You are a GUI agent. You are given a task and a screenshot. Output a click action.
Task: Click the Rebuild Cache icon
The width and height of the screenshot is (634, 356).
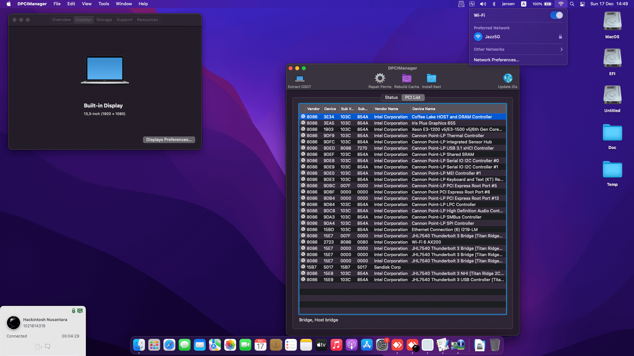pos(406,80)
